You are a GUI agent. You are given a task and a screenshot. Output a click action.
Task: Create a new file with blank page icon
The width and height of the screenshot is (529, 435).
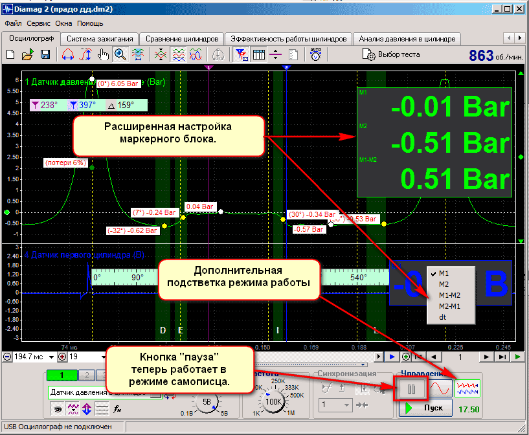(x=10, y=54)
